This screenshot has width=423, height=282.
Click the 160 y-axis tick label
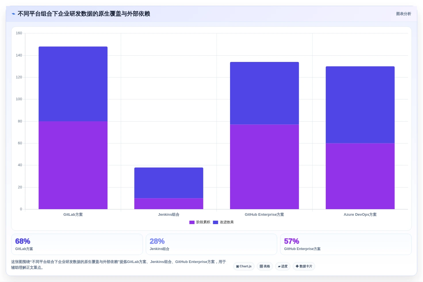tap(19, 33)
